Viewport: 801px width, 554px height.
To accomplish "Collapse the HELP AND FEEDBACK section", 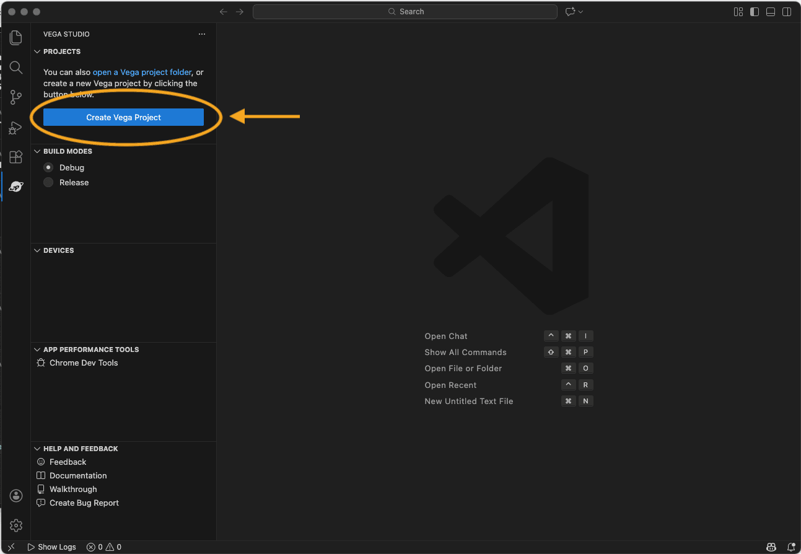I will pos(37,449).
